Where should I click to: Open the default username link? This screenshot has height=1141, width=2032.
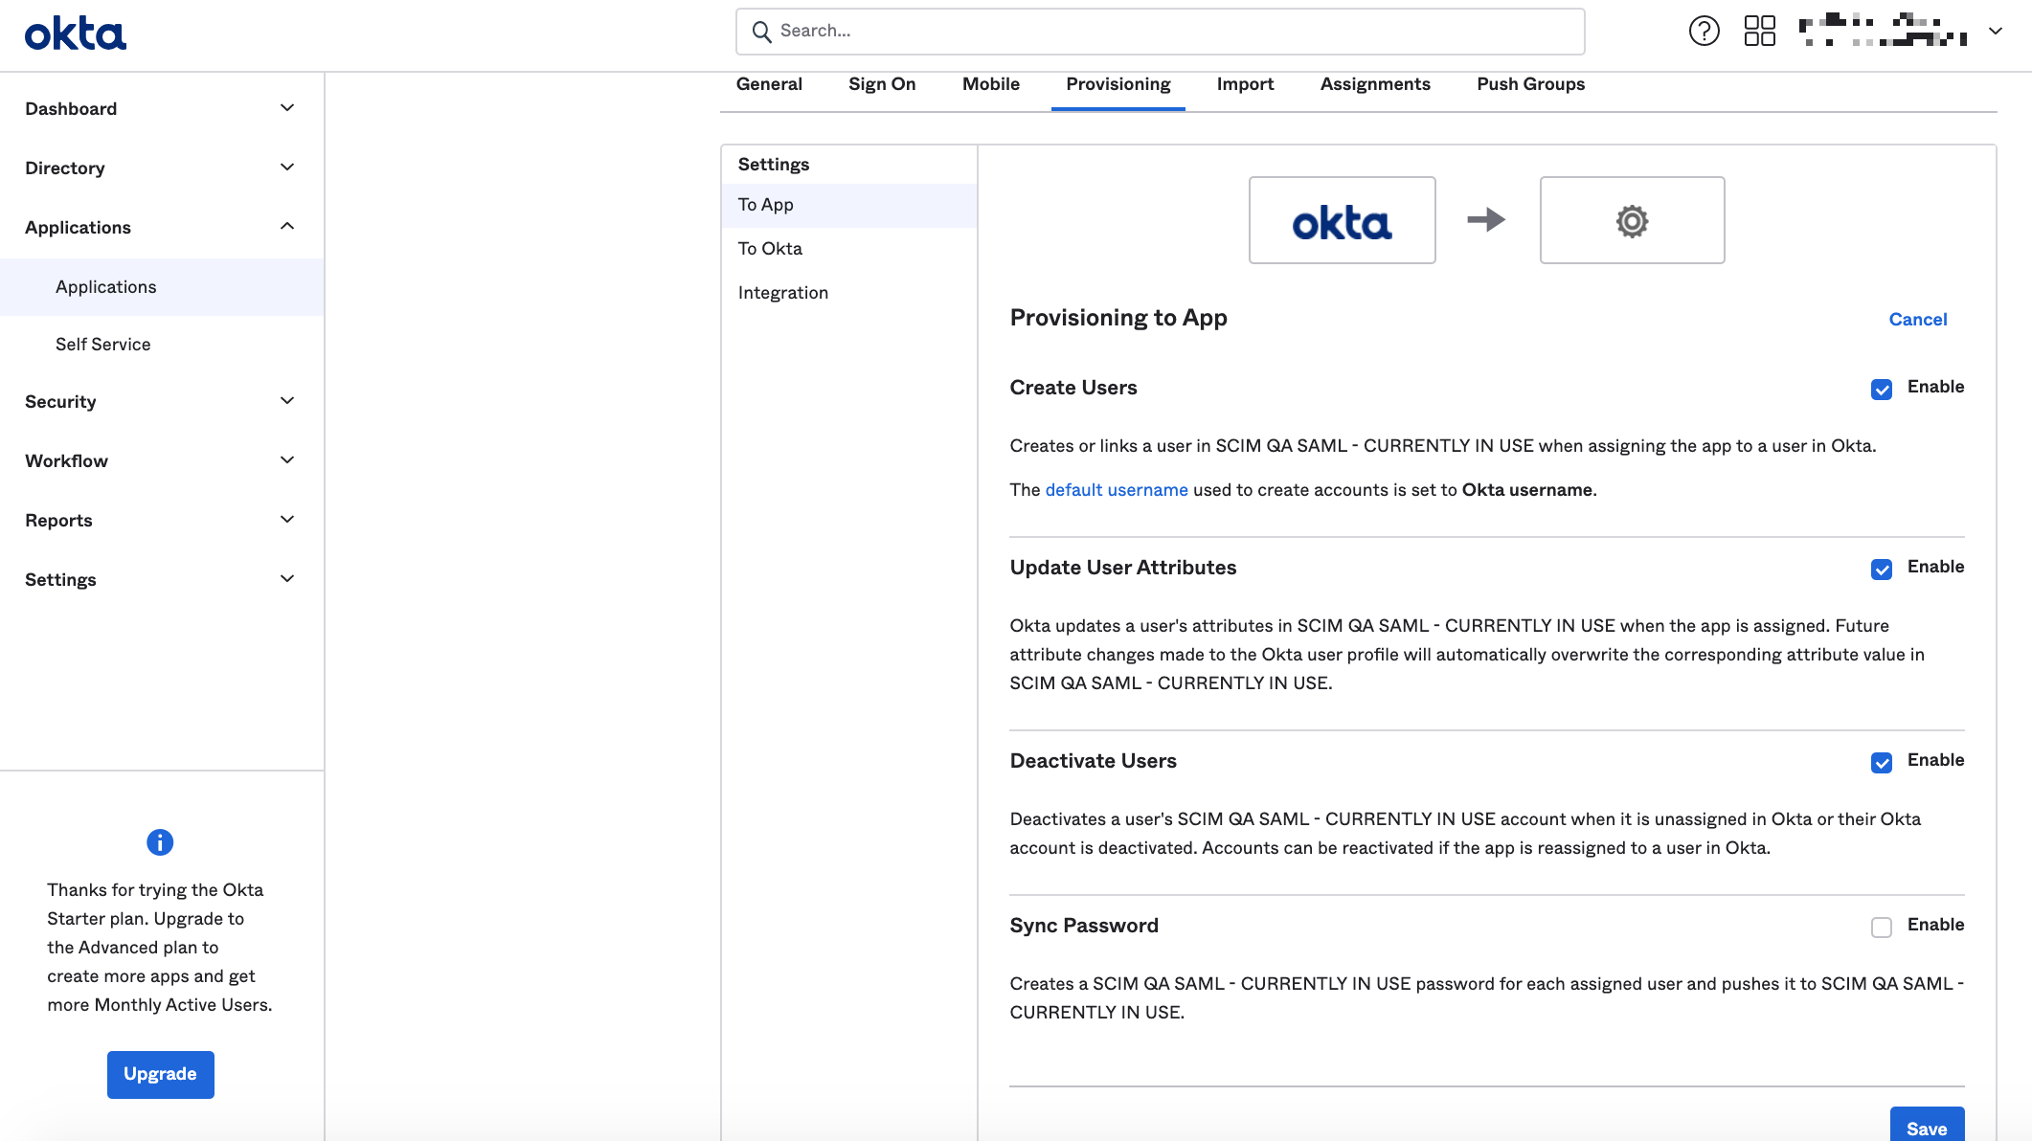1116,490
